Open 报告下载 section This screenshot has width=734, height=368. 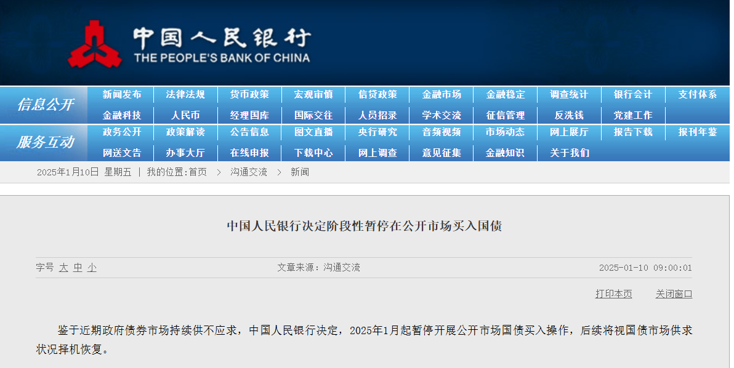click(x=634, y=132)
